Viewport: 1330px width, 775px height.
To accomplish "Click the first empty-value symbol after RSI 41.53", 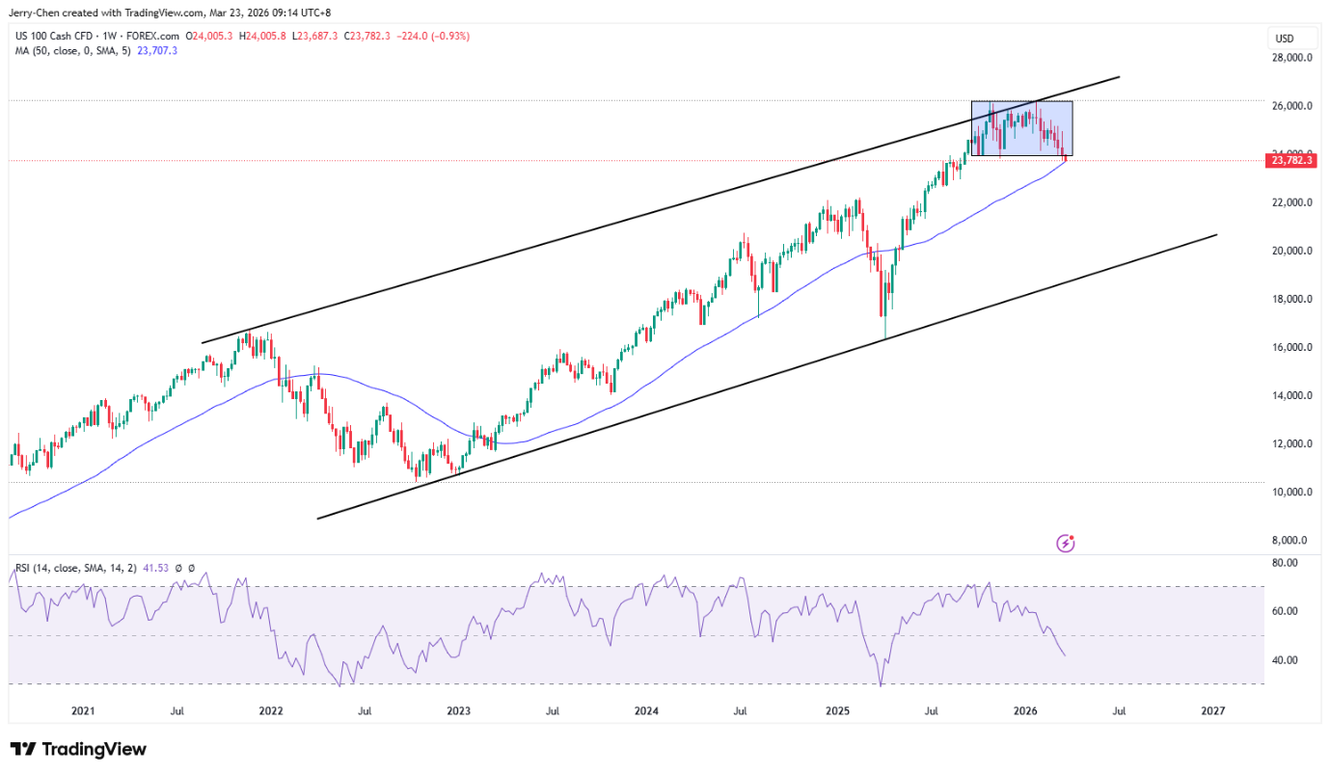I will 178,569.
